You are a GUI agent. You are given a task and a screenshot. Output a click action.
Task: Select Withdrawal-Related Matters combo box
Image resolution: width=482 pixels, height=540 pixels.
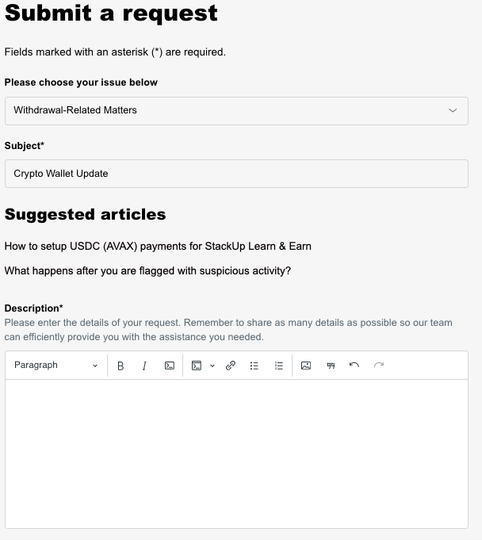click(236, 111)
